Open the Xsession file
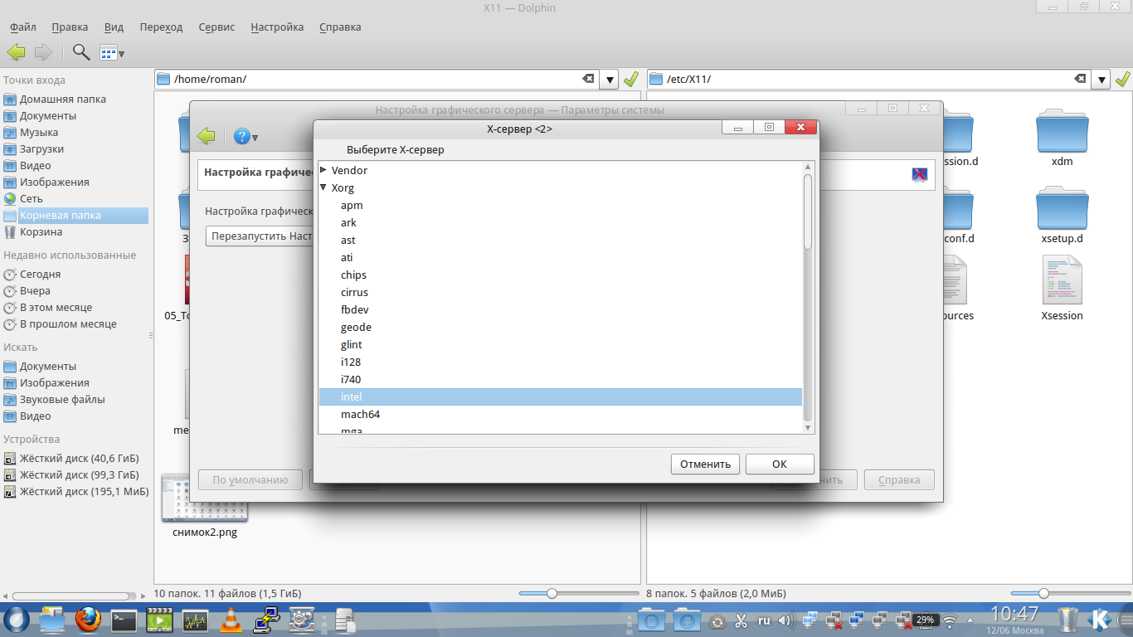The height and width of the screenshot is (637, 1133). click(x=1062, y=289)
